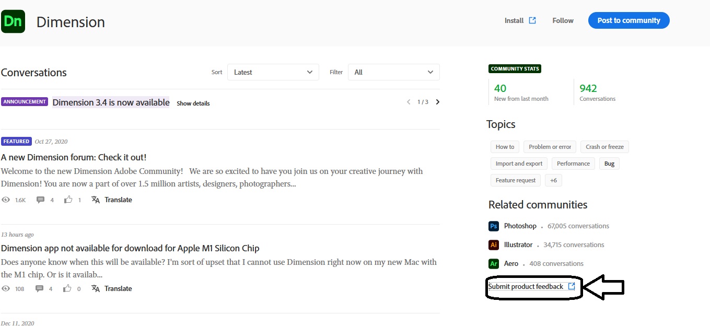
Task: Open Dimension app not available M1 post
Action: click(x=130, y=248)
